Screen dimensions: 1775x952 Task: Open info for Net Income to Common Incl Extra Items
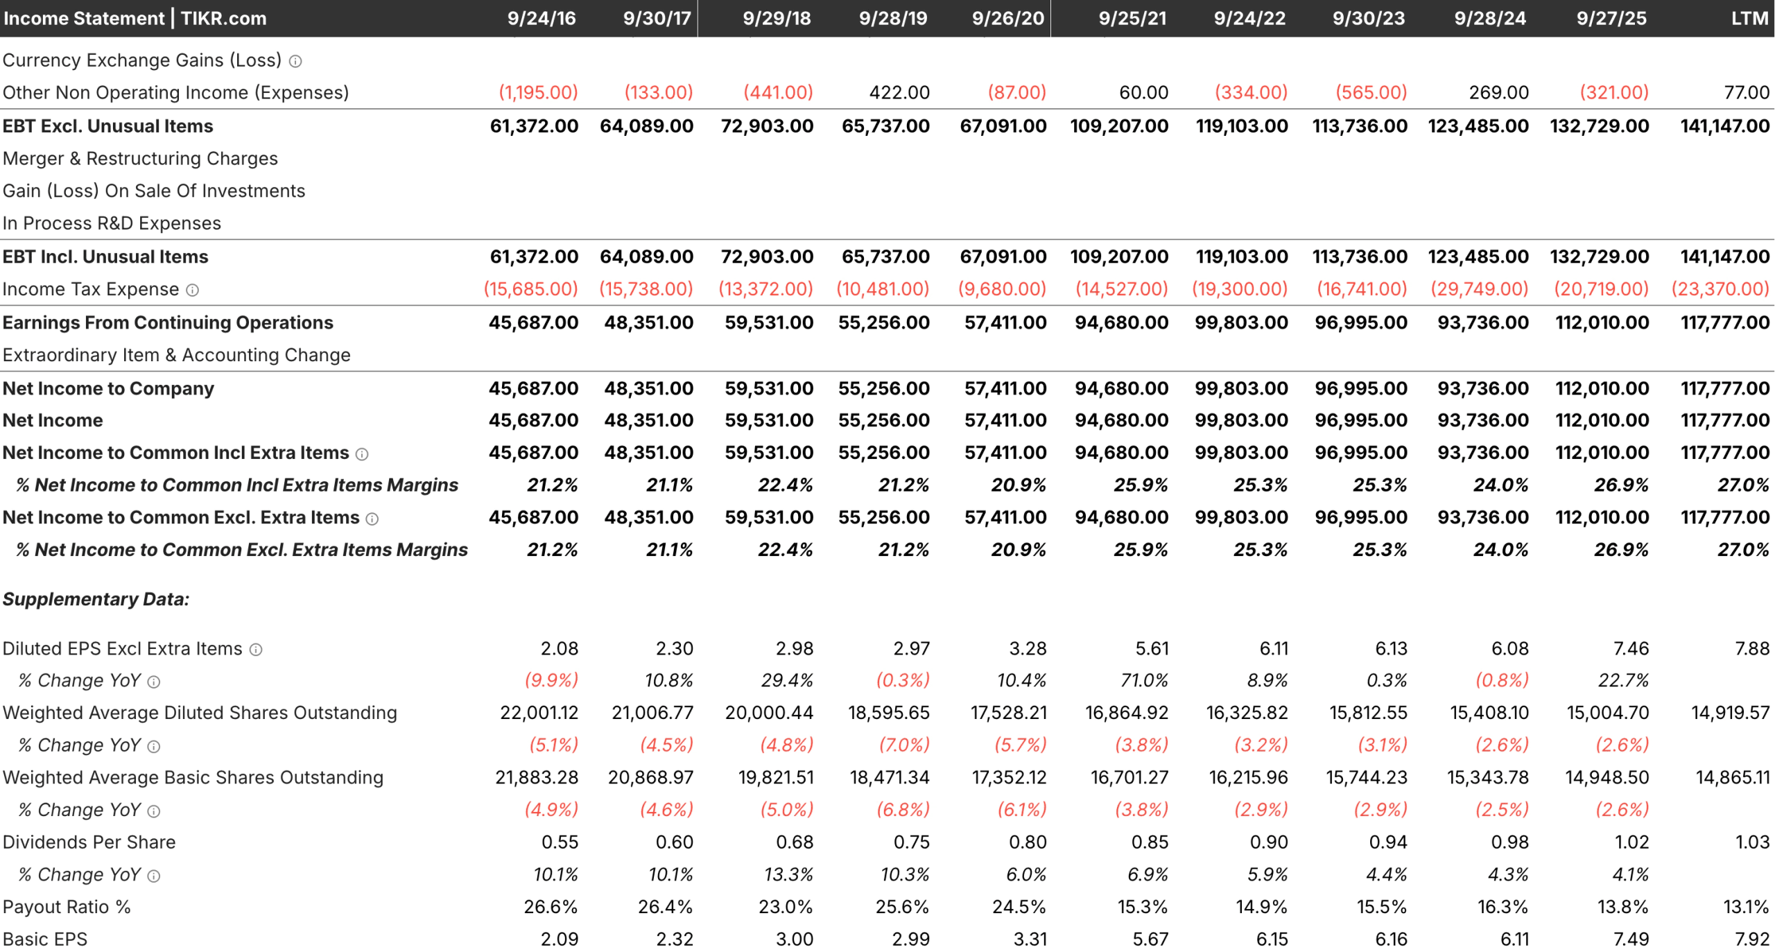click(x=361, y=453)
